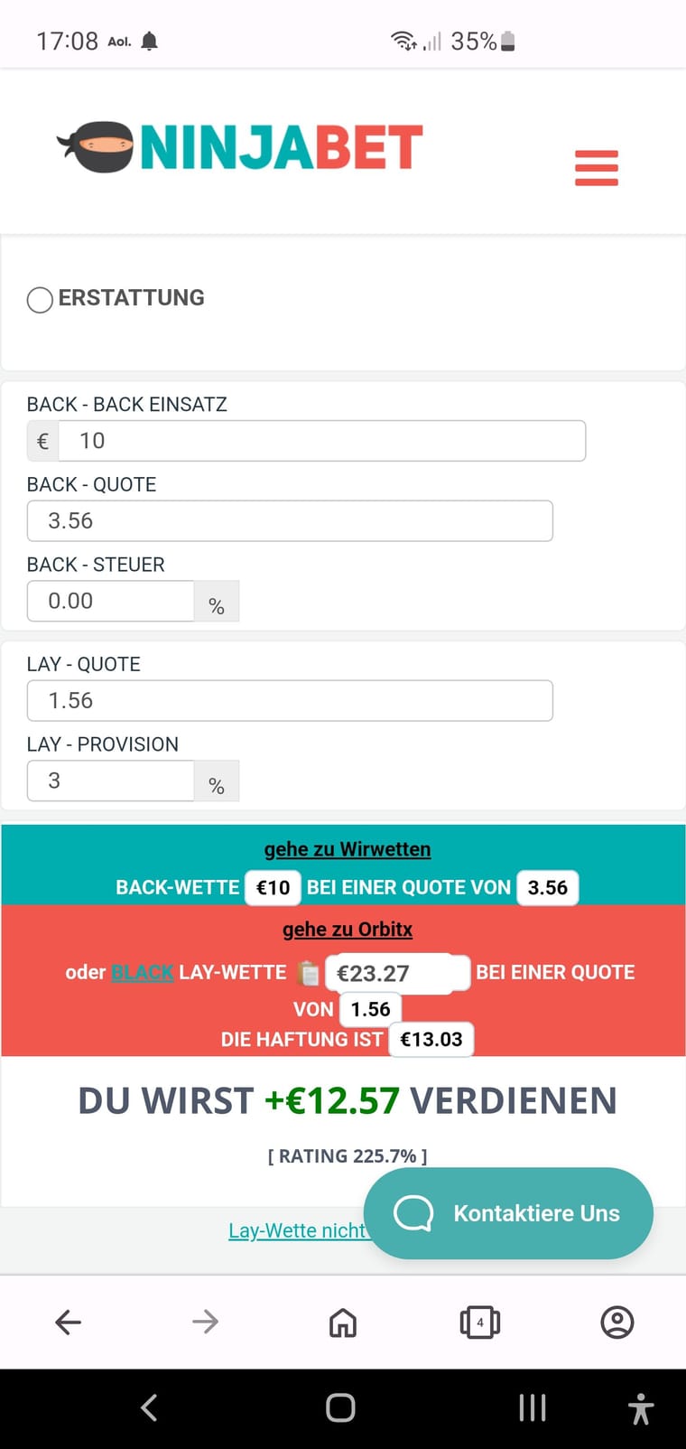Click the NinjaBet ninja logo

240,147
